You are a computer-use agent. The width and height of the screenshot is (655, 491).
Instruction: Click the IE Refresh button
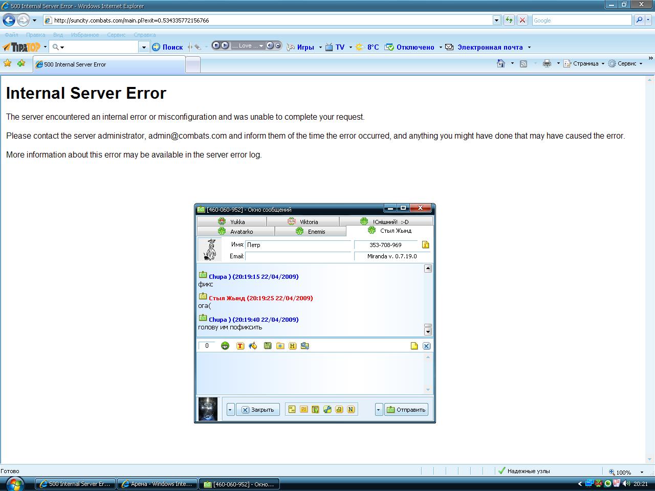[509, 20]
